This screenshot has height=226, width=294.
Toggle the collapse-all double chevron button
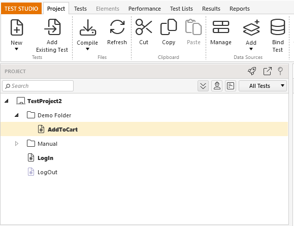coord(203,86)
